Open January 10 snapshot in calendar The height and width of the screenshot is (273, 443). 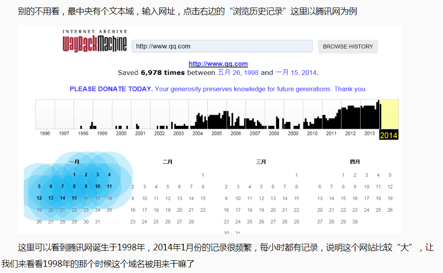tap(98, 186)
